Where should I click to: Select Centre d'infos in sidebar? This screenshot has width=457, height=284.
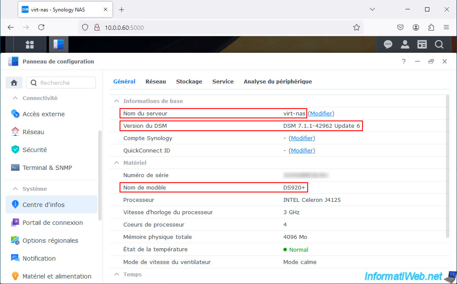(51, 204)
